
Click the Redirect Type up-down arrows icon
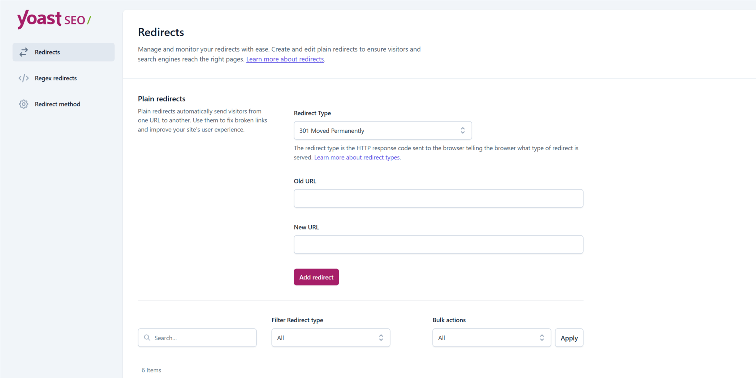click(x=462, y=130)
